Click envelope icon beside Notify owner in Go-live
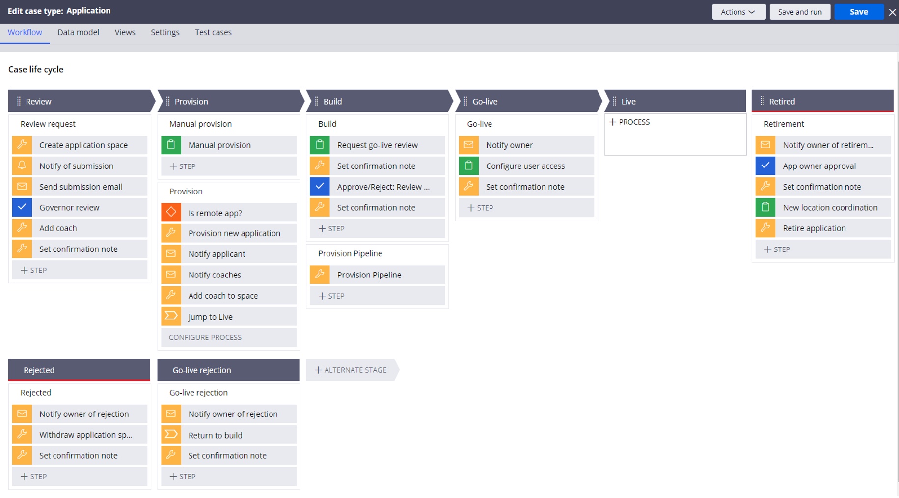Viewport: 899px width, 498px height. (469, 145)
